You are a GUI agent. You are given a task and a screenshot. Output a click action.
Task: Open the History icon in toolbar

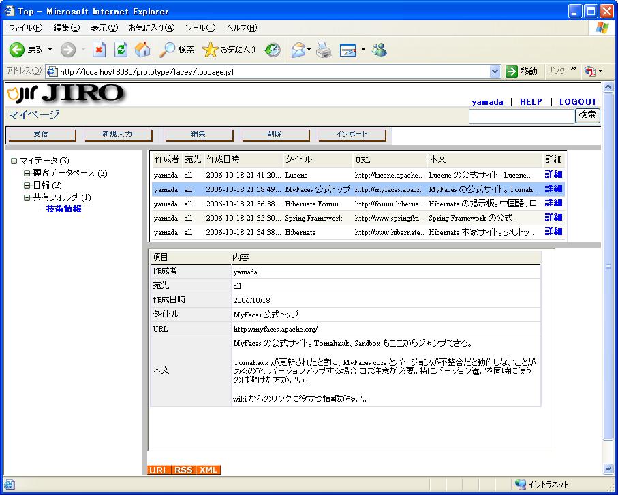[273, 50]
